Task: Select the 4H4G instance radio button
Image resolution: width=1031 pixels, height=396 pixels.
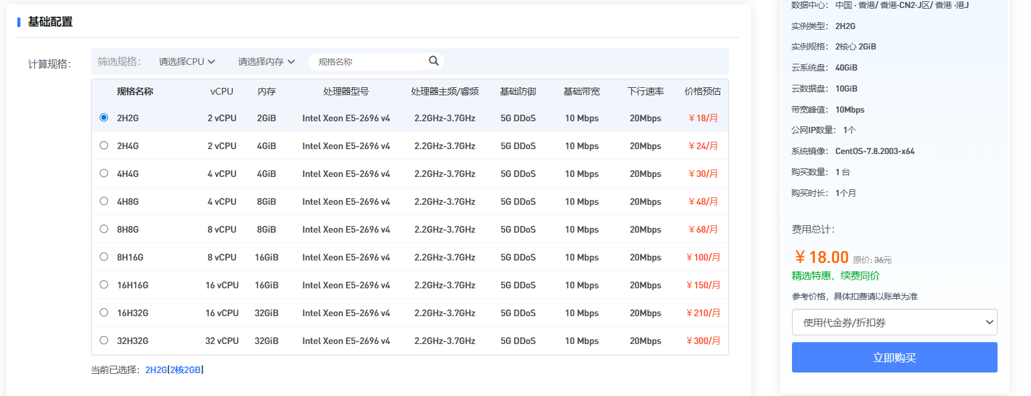Action: (104, 173)
